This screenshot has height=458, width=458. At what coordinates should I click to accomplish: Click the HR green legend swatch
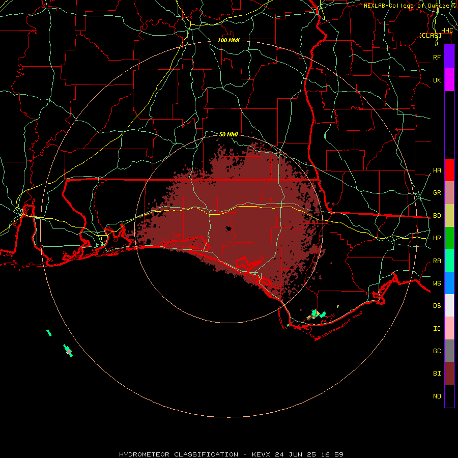coord(449,238)
